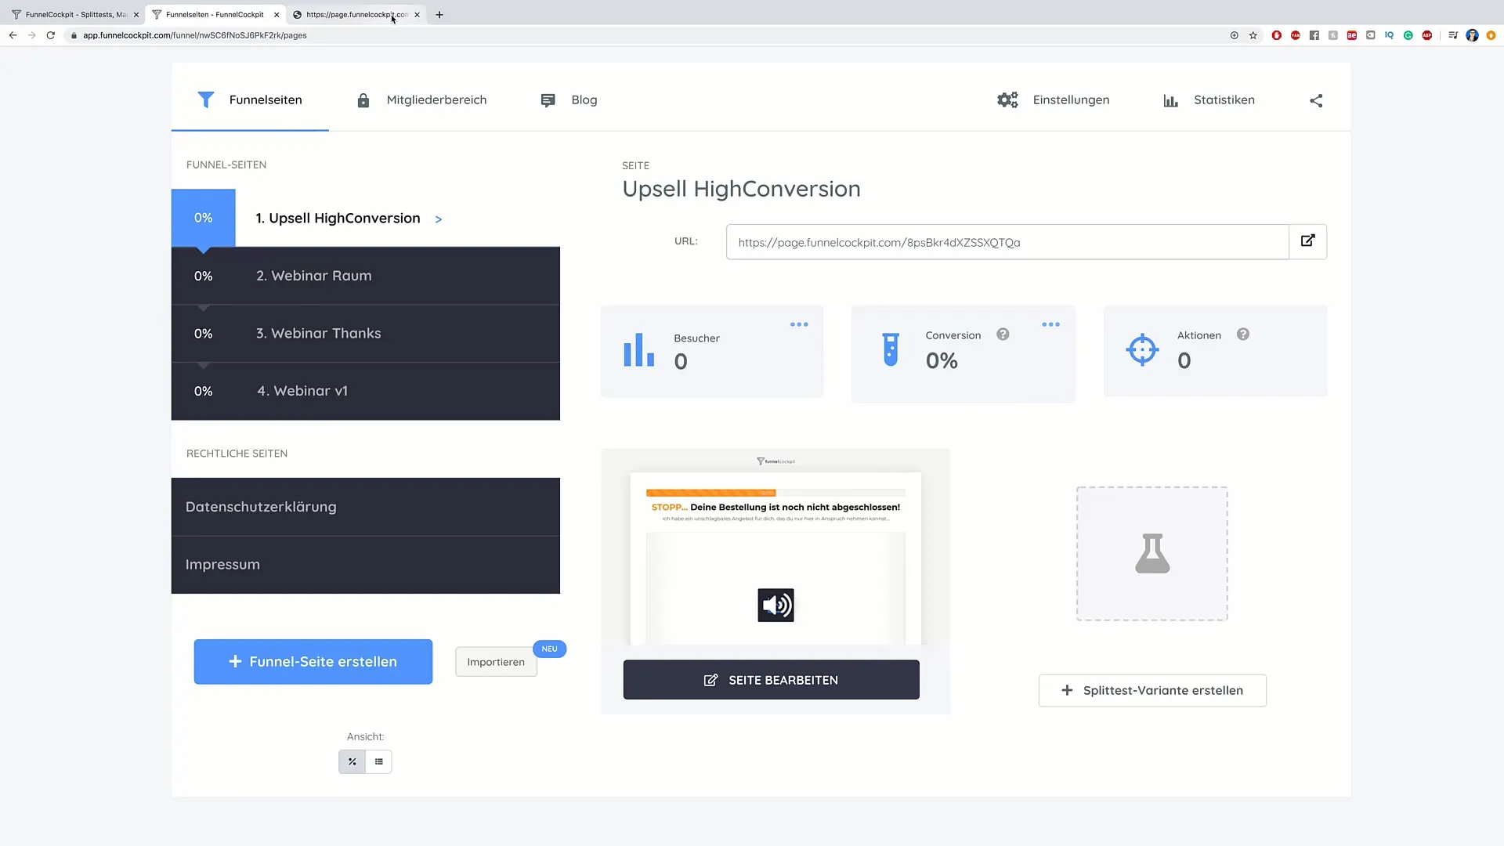Viewport: 1504px width, 846px height.
Task: Click the red Opera-style extension icon
Action: point(1277,35)
